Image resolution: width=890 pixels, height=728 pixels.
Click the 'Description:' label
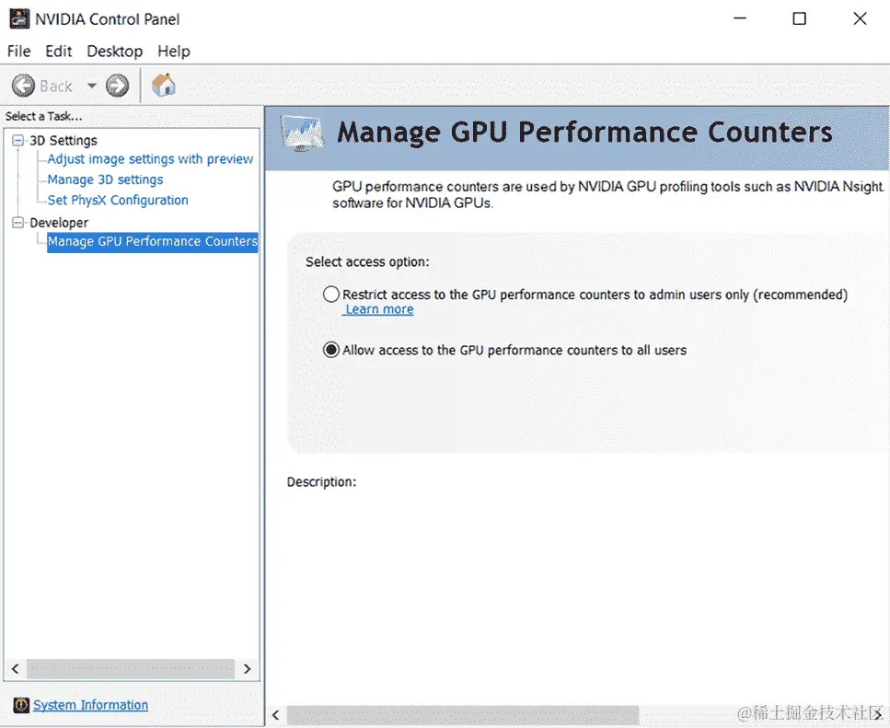(x=321, y=481)
